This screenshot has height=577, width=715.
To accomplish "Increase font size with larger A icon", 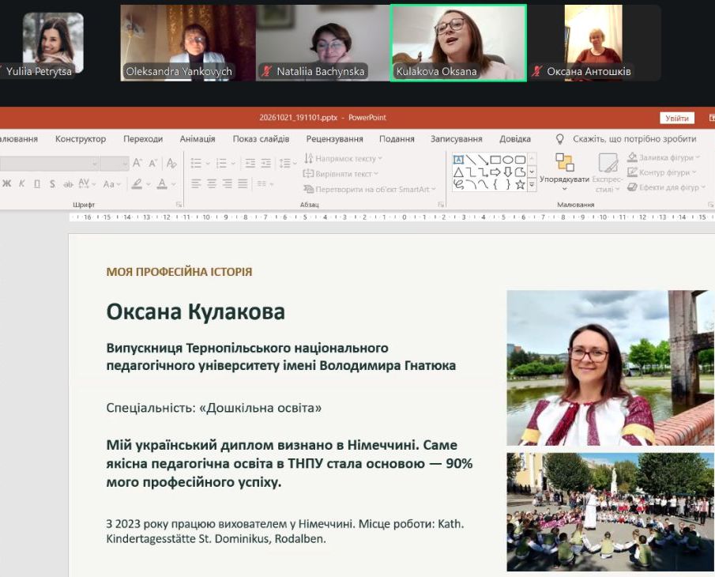I will pos(137,163).
